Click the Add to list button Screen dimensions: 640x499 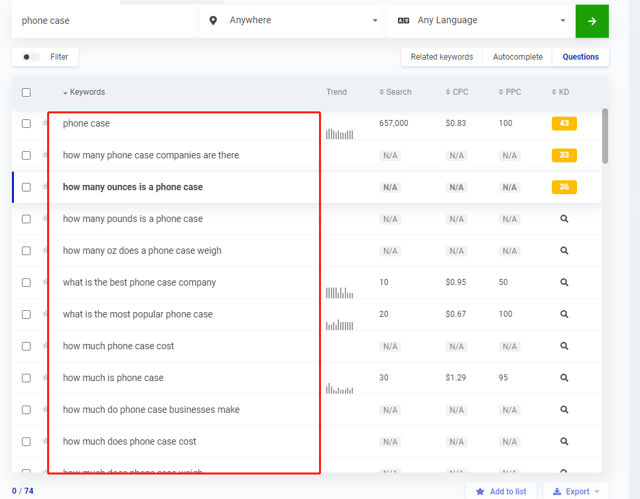coord(501,491)
